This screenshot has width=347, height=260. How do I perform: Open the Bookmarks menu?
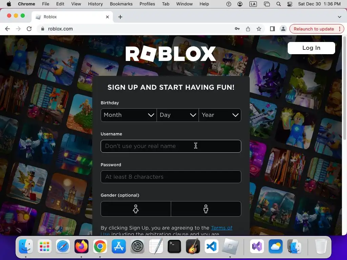point(121,4)
